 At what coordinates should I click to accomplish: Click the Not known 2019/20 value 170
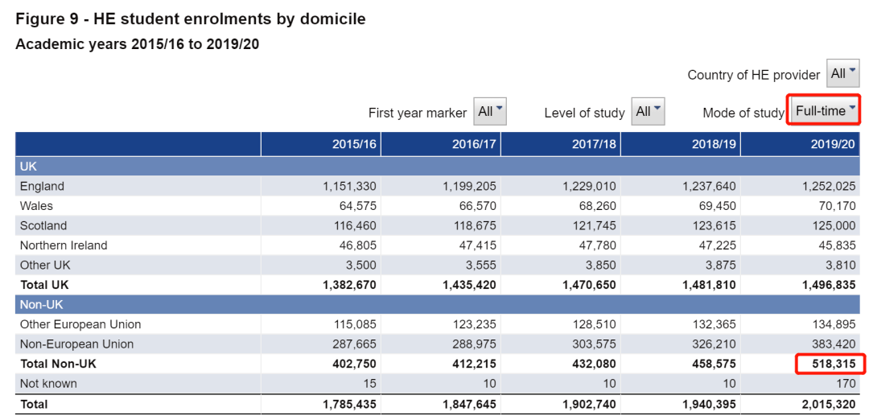pyautogui.click(x=846, y=384)
